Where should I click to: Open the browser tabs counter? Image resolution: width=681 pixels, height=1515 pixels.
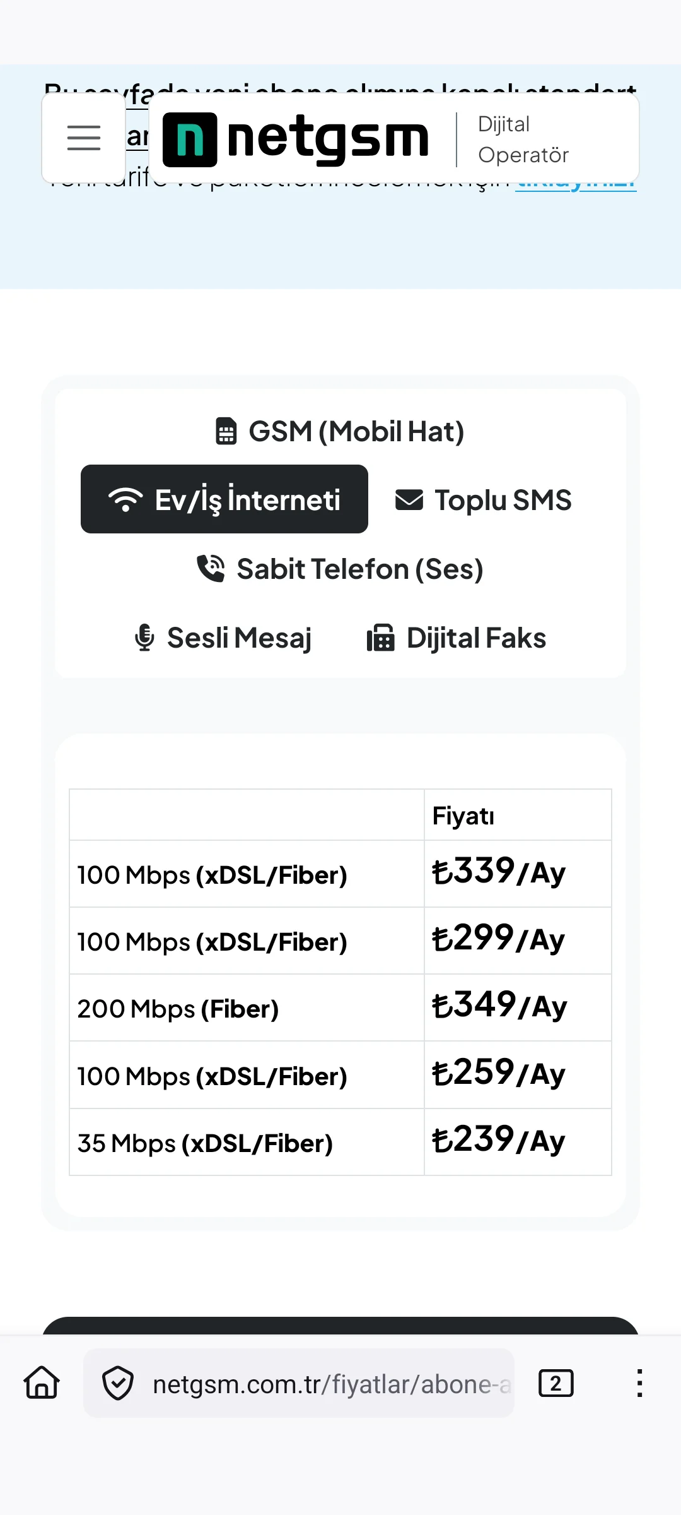[x=556, y=1383]
